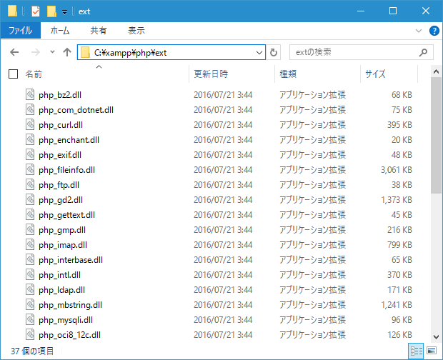
Task: Click the vertical scrollbar thumb
Action: tap(436, 135)
